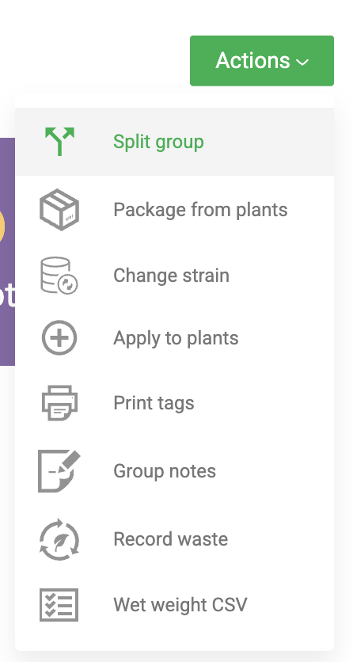
Task: Click the yellow circle on the purple panel
Action: coord(2,228)
